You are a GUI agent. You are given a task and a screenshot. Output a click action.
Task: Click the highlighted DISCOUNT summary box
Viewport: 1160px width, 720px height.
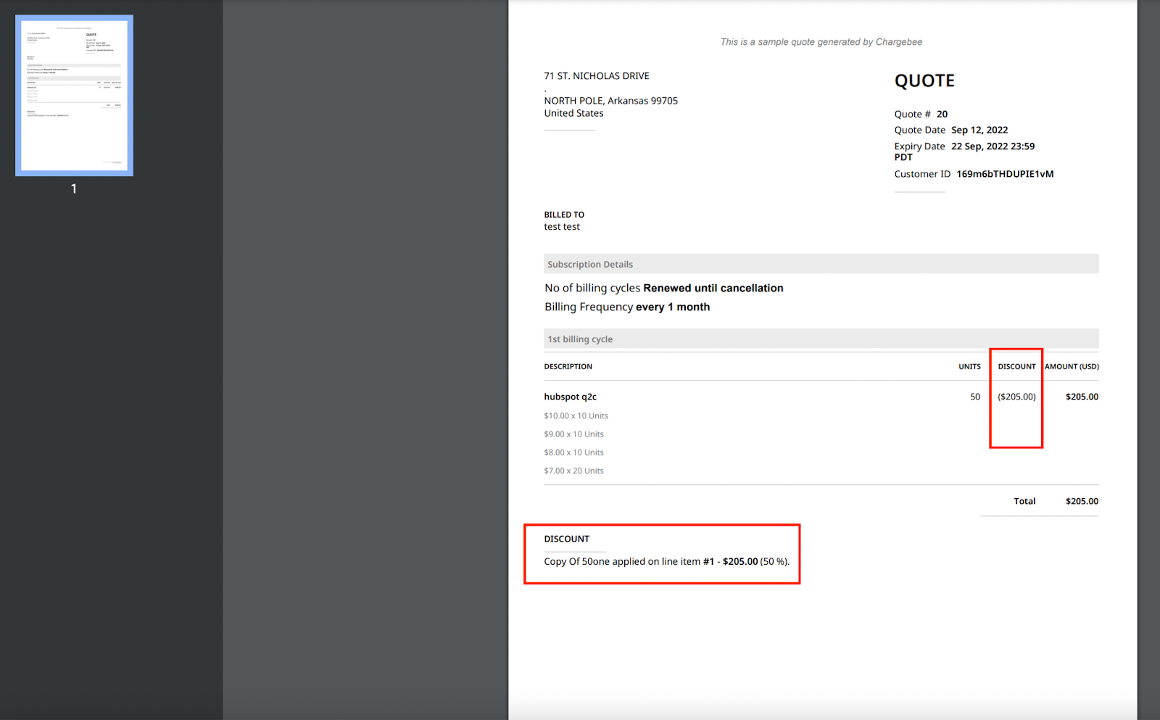point(661,553)
